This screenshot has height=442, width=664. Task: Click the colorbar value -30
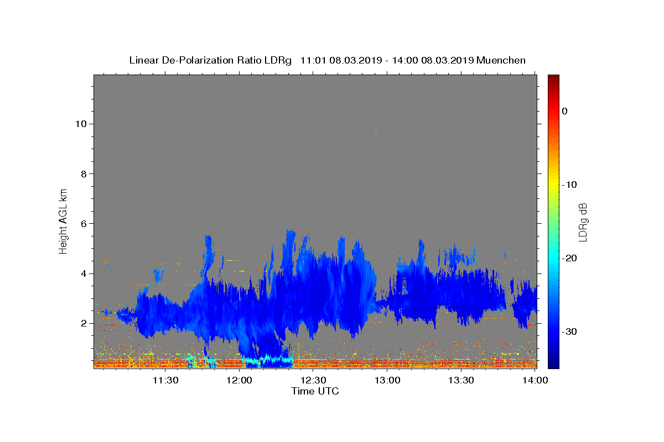[x=570, y=331]
